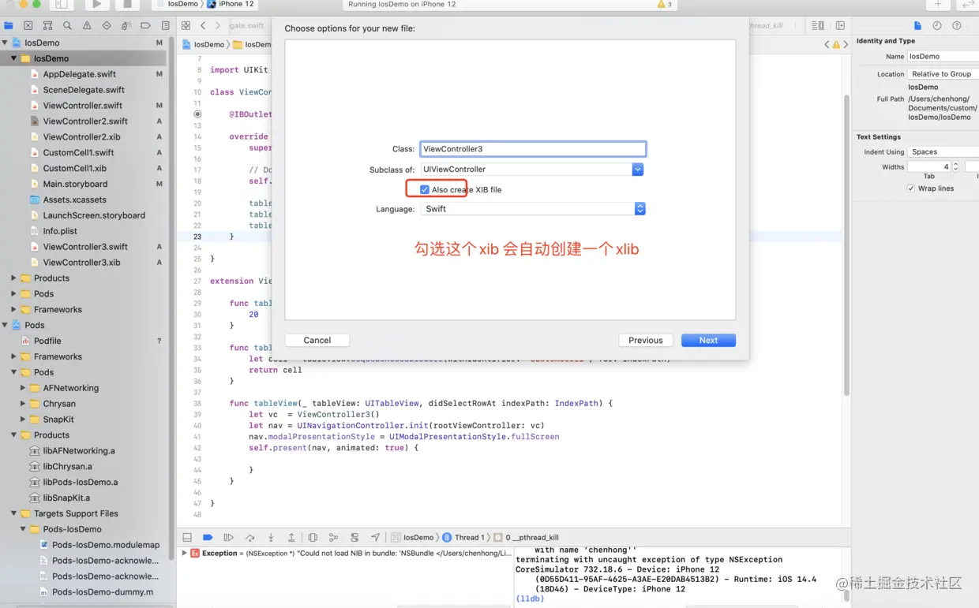Screen dimensions: 979x608
Task: Show the History inspector clock icon
Action: 937,25
